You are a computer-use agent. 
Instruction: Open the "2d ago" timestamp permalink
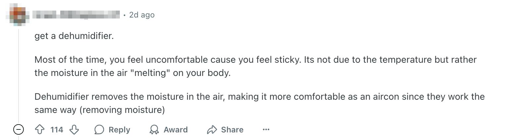tap(142, 15)
